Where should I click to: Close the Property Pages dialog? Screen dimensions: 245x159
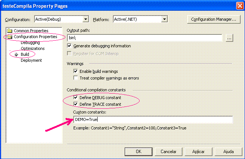coord(240,6)
